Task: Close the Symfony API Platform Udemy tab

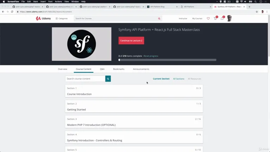Action: click(244, 7)
